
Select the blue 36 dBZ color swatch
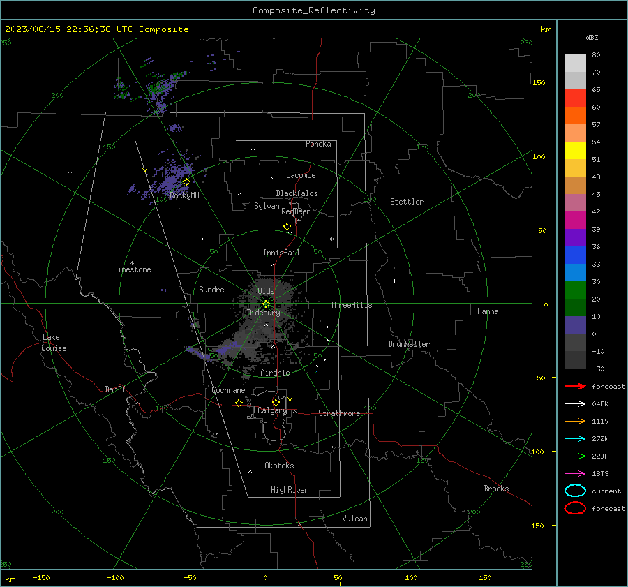[575, 255]
